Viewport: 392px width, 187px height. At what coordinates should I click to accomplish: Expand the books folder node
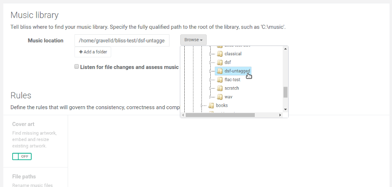202,105
